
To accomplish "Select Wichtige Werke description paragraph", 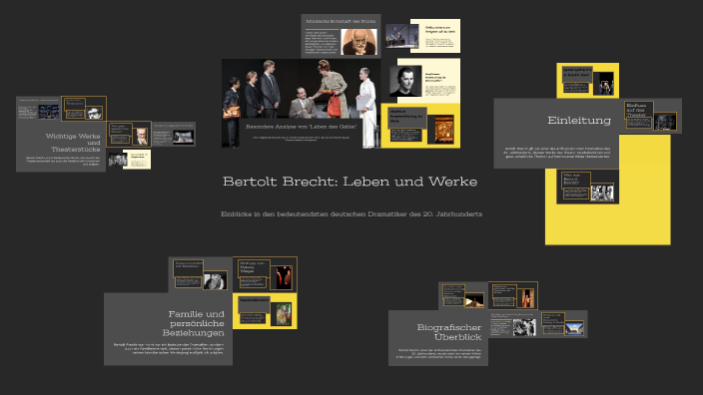I will 63,162.
